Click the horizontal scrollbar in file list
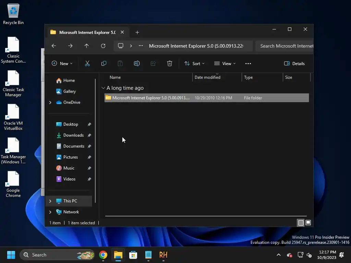The image size is (351, 263). point(206,216)
